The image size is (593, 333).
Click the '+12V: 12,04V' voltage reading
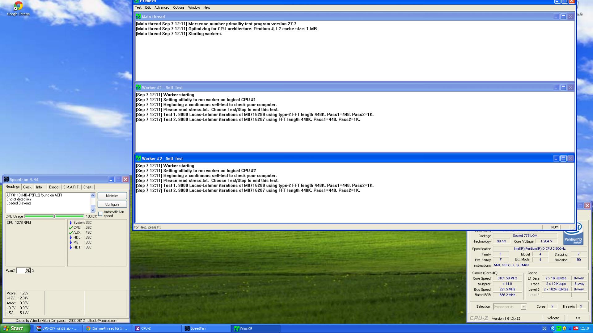pos(18,298)
